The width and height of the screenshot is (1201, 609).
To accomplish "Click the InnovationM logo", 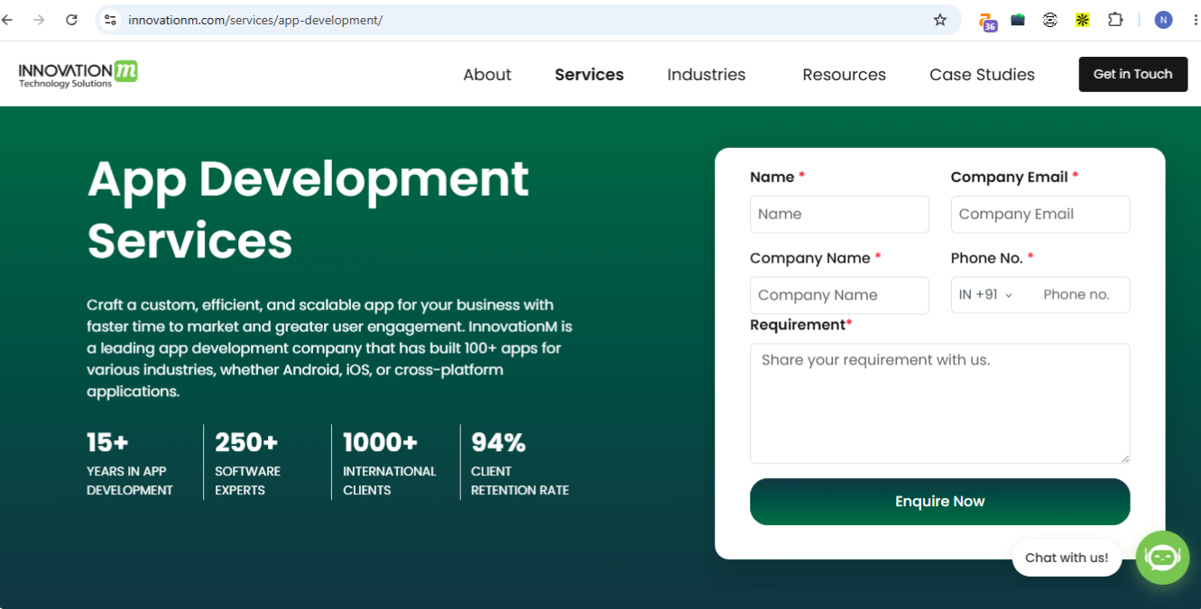I will [79, 74].
